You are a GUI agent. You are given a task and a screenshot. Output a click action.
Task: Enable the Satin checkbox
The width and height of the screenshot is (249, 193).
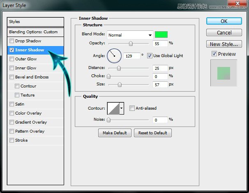pos(12,104)
